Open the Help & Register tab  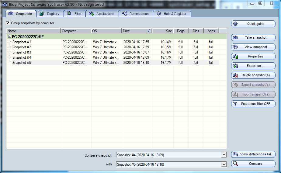click(x=172, y=14)
